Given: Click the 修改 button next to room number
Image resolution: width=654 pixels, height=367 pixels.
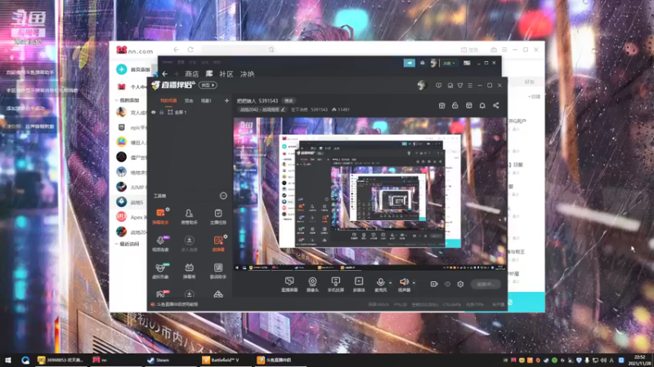Looking at the screenshot, I should coord(289,100).
